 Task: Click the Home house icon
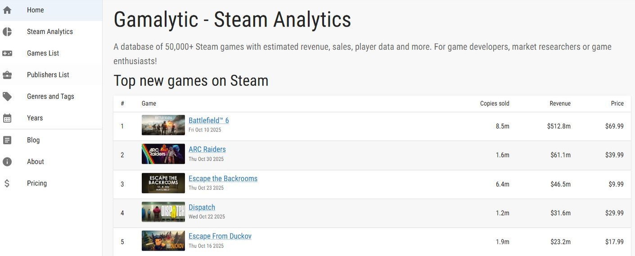click(7, 10)
